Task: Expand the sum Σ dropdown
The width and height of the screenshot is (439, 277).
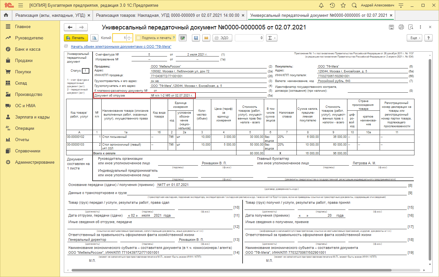Action: (x=272, y=38)
